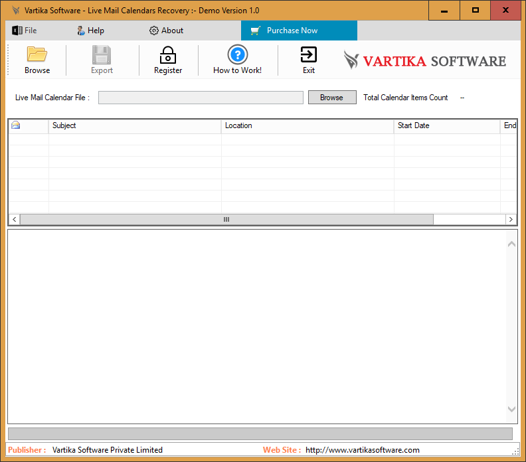Sort by the Location column header
The width and height of the screenshot is (526, 462).
click(x=307, y=125)
